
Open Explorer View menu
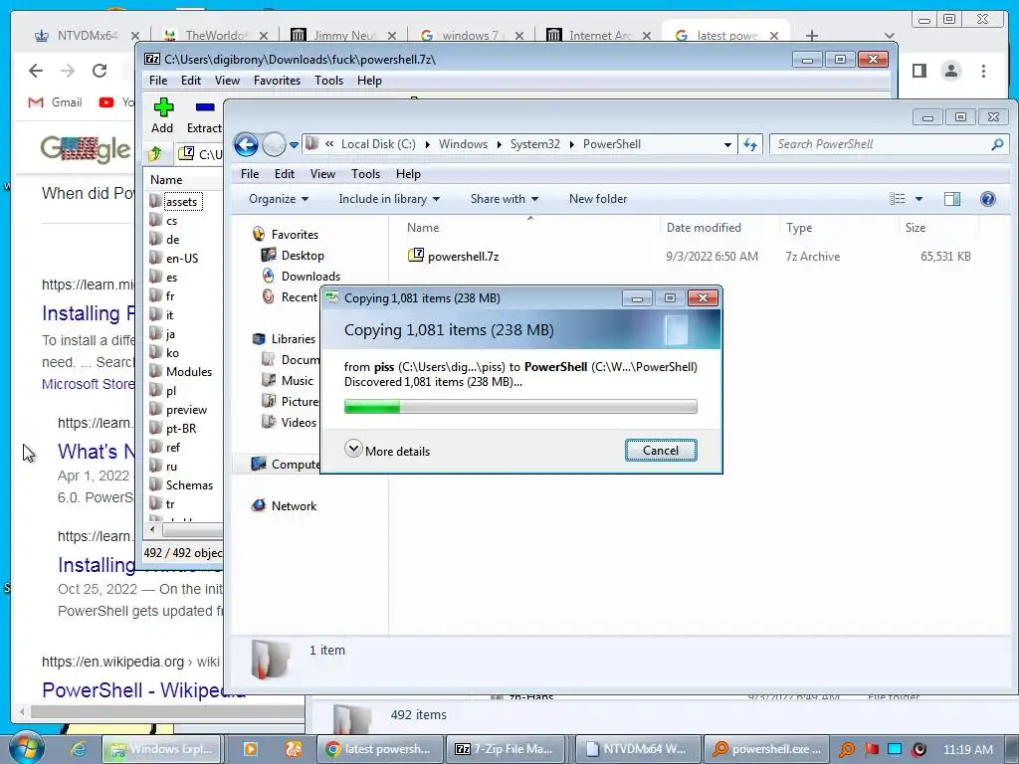(x=322, y=174)
